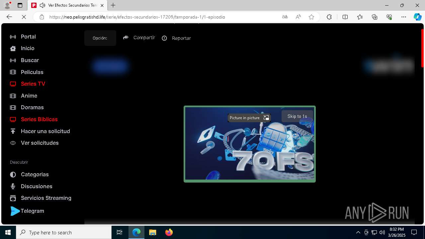The height and width of the screenshot is (239, 425).
Task: Open tab actions menu icon
Action: [20, 5]
